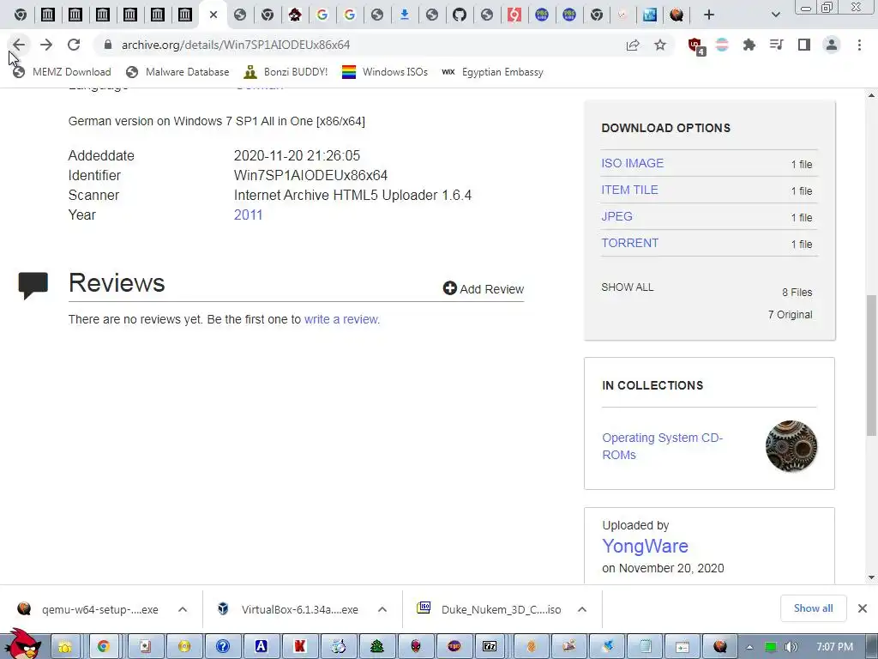The width and height of the screenshot is (878, 659).
Task: Show hidden system tray icons
Action: [749, 647]
